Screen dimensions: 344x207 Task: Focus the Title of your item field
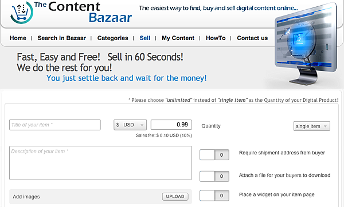click(x=55, y=125)
